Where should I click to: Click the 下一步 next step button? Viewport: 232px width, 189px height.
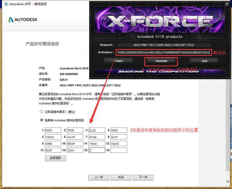click(x=143, y=177)
